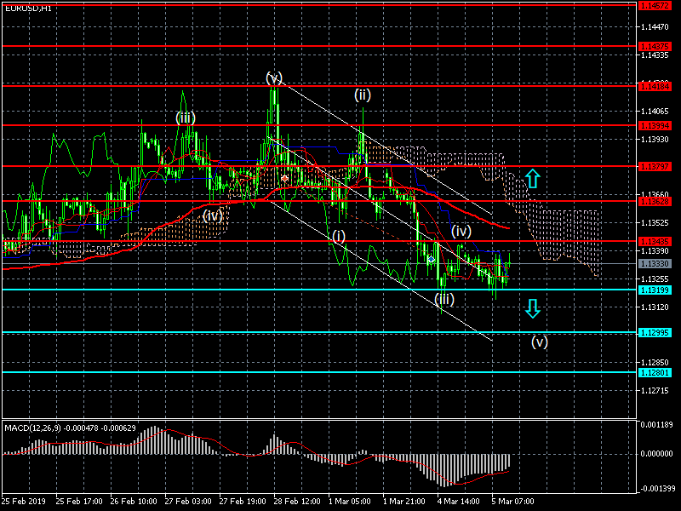Click the EURUSD,H1 chart title

28,9
